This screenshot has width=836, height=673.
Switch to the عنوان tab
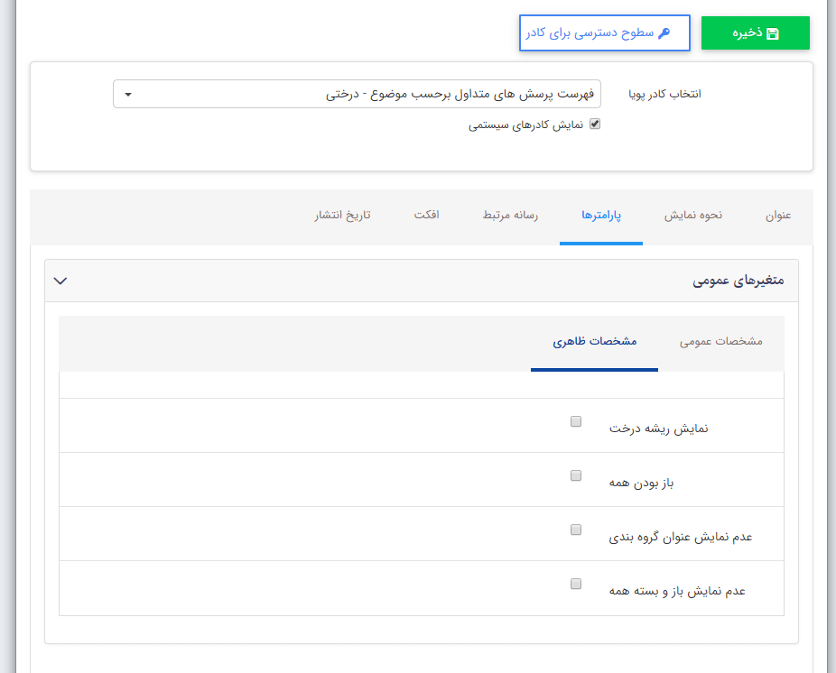click(777, 216)
